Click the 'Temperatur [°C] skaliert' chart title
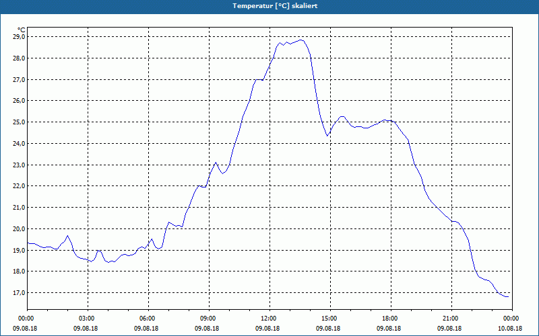 [x=275, y=6]
